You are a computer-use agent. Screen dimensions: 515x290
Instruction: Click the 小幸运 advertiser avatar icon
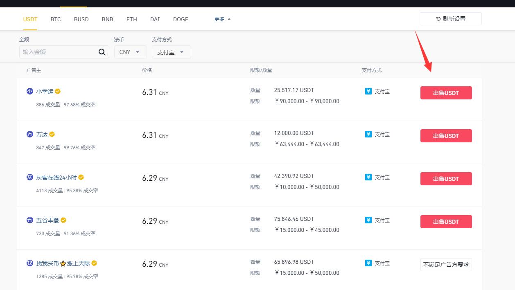(x=29, y=91)
